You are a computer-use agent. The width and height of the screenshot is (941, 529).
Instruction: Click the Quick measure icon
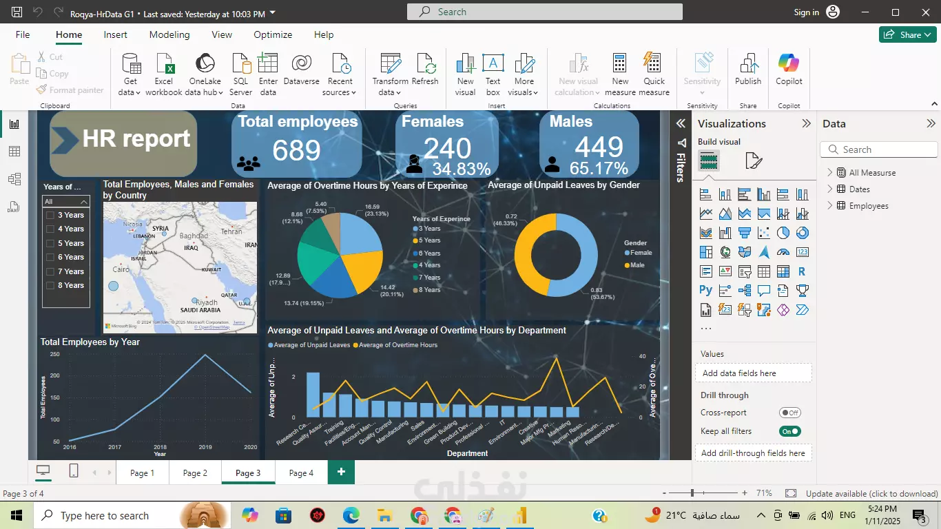click(654, 63)
